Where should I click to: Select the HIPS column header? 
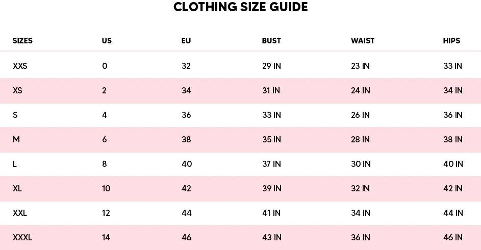(x=451, y=41)
